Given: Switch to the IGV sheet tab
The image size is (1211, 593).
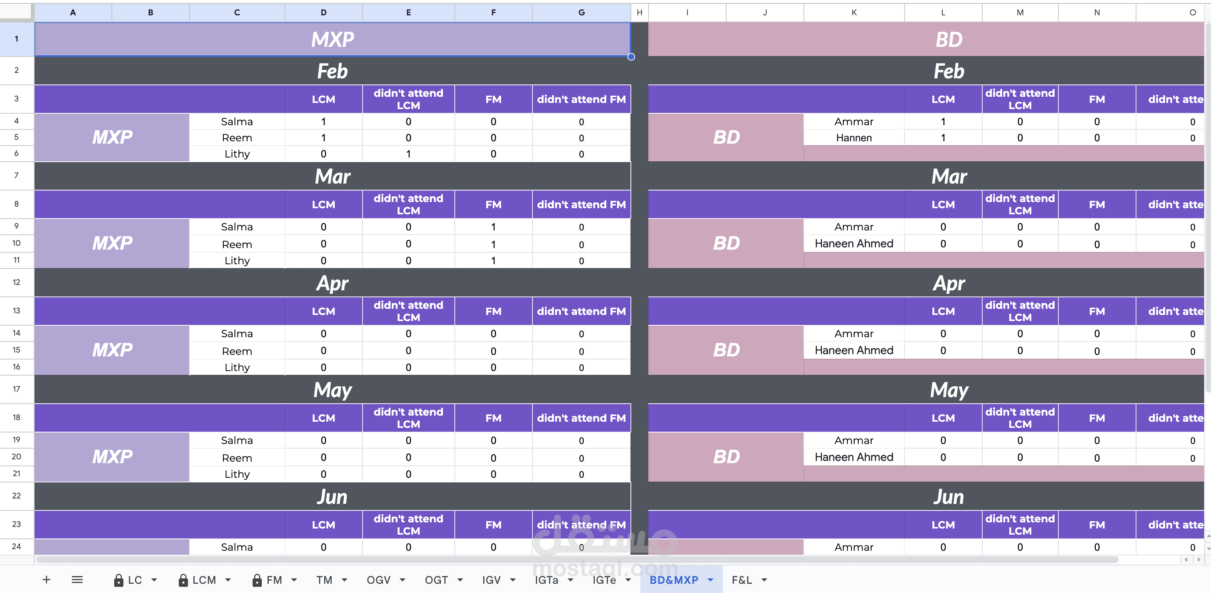Looking at the screenshot, I should pos(491,580).
